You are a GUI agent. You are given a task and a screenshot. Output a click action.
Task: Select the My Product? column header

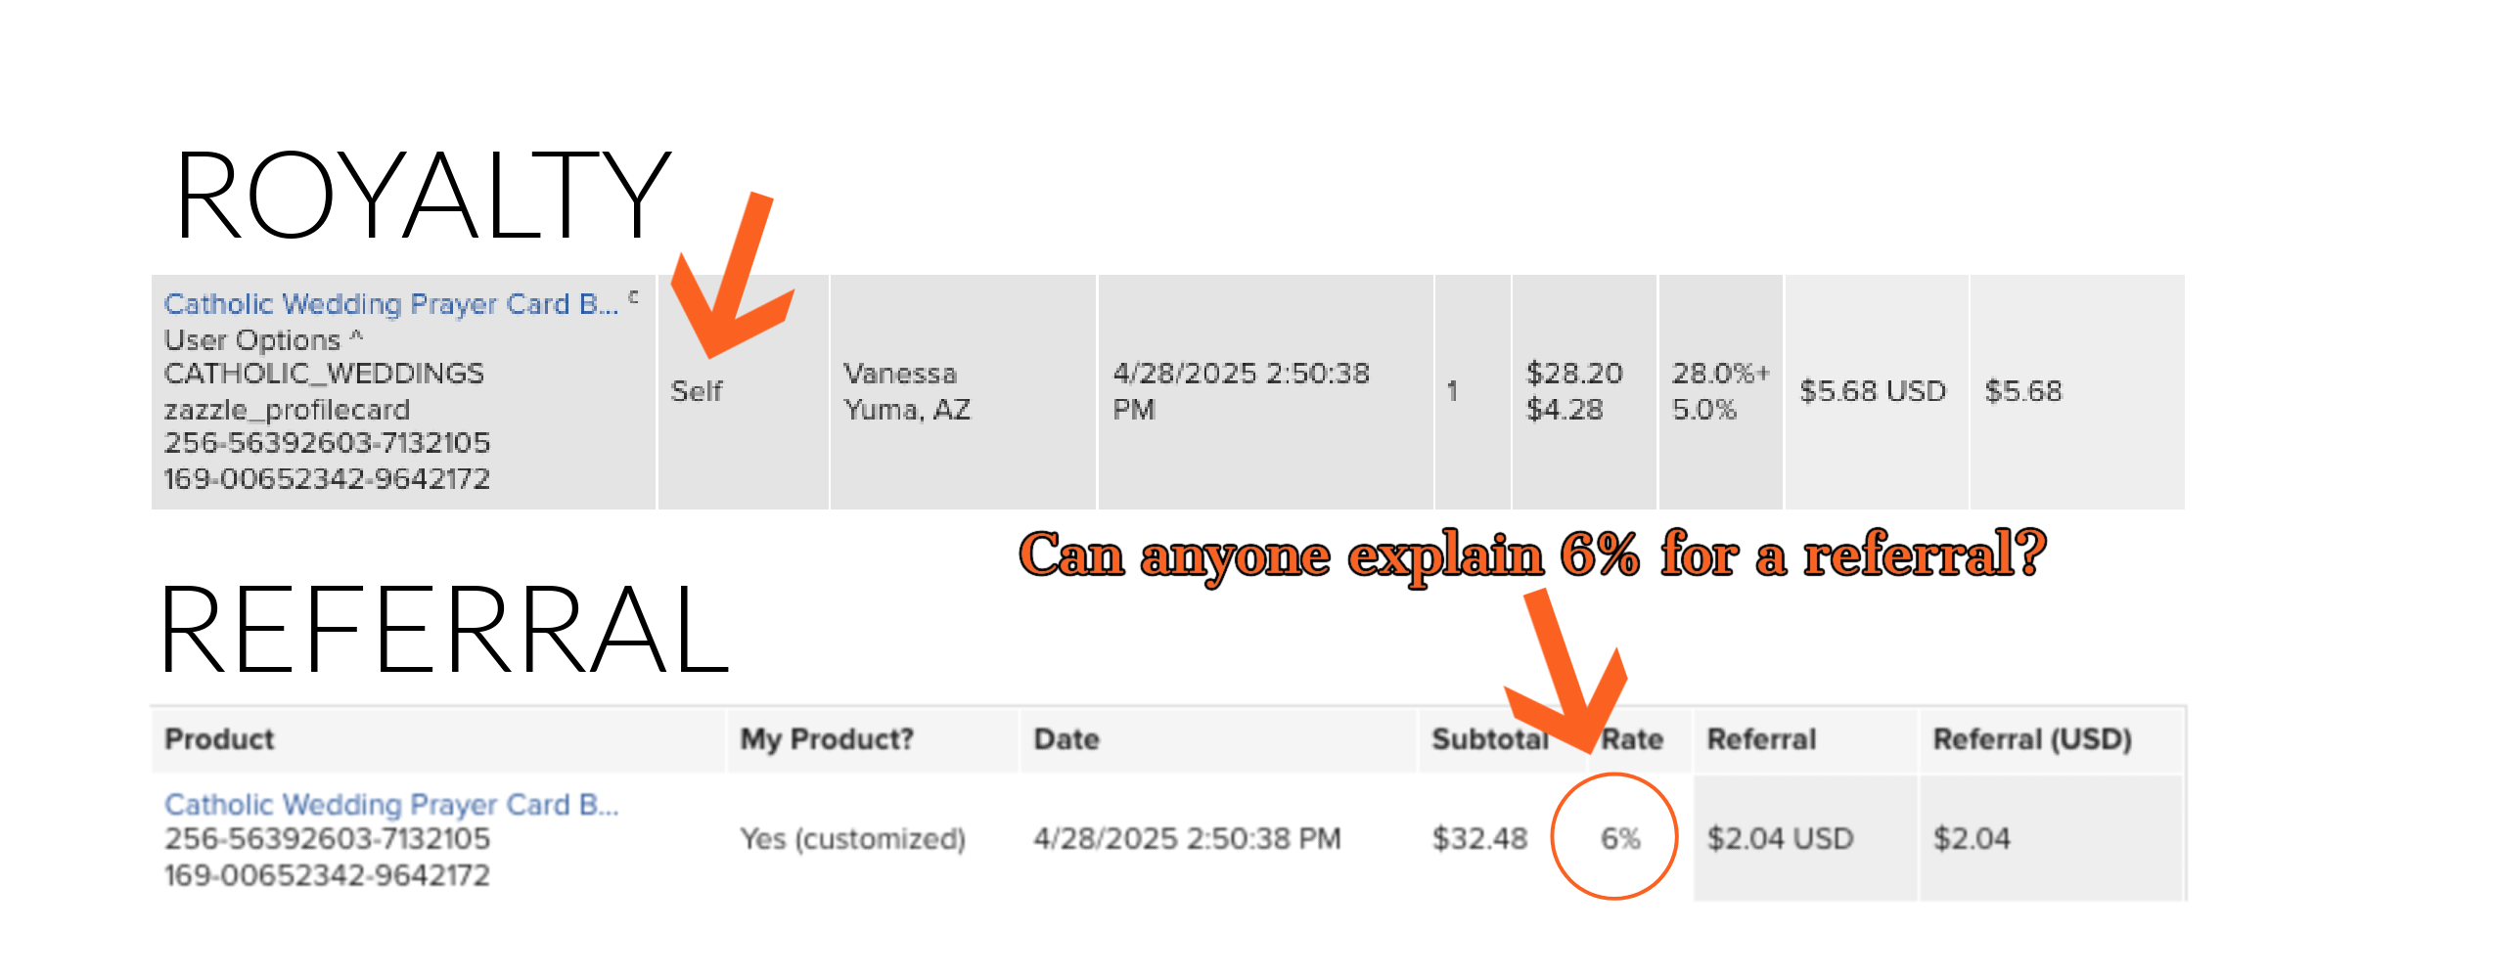(x=827, y=738)
